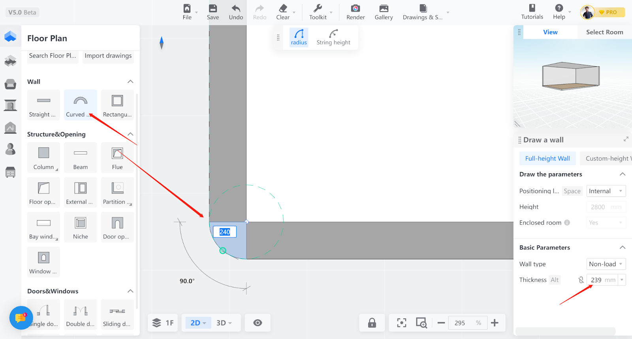
Task: Choose the Rectangular wall tool
Action: (117, 105)
